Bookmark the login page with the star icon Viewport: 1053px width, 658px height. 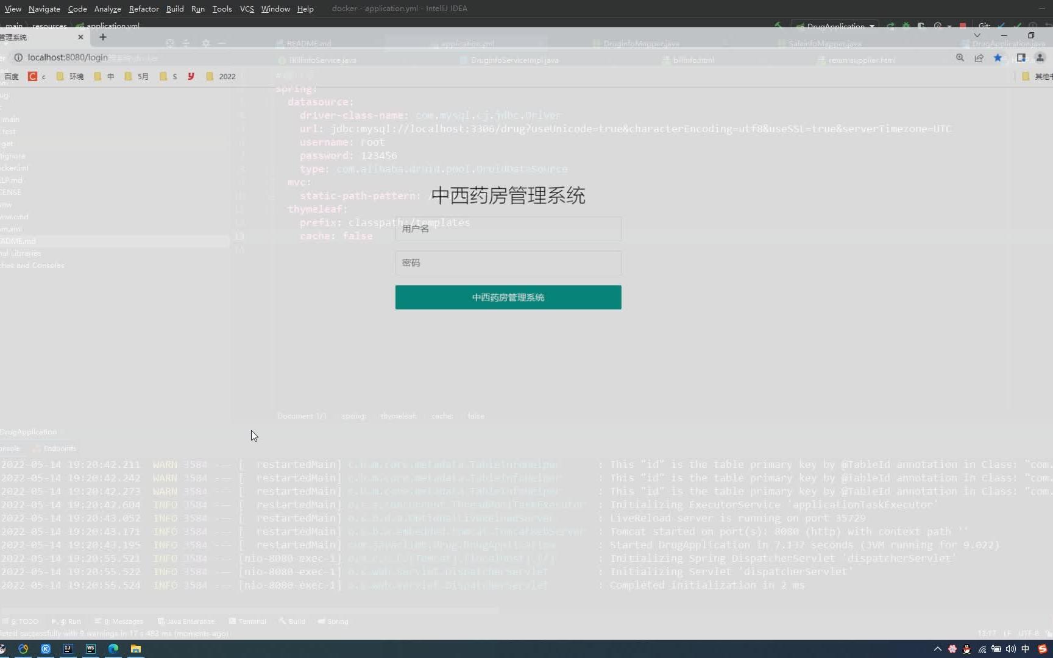(998, 57)
